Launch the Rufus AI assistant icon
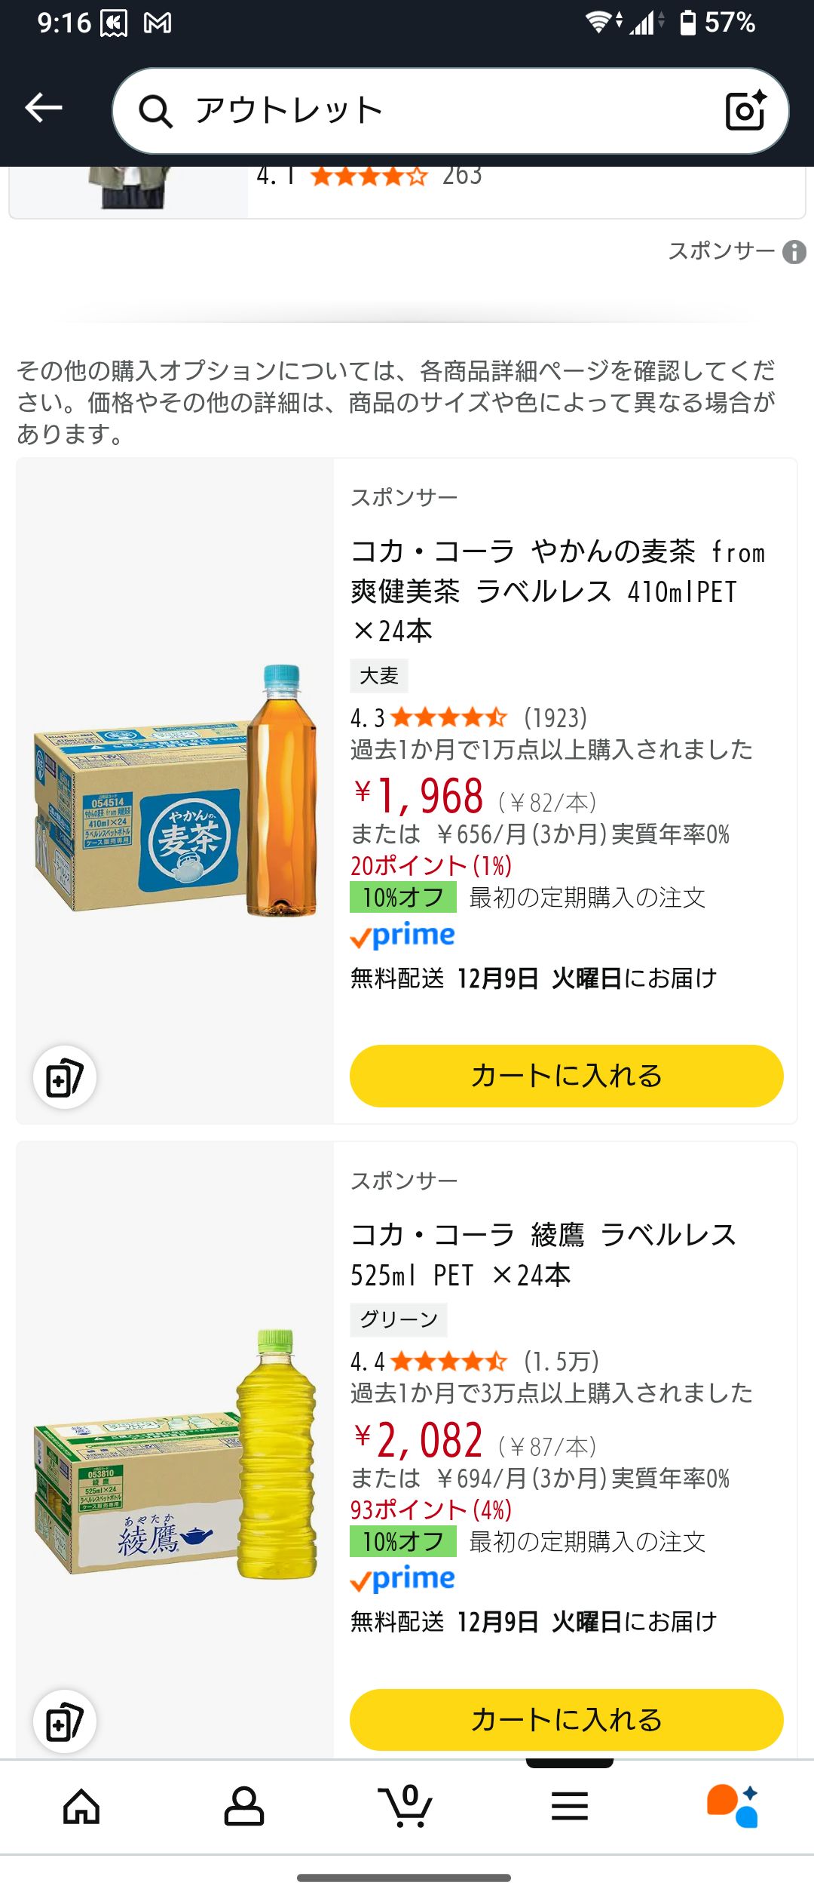This screenshot has width=814, height=1901. (x=733, y=1806)
